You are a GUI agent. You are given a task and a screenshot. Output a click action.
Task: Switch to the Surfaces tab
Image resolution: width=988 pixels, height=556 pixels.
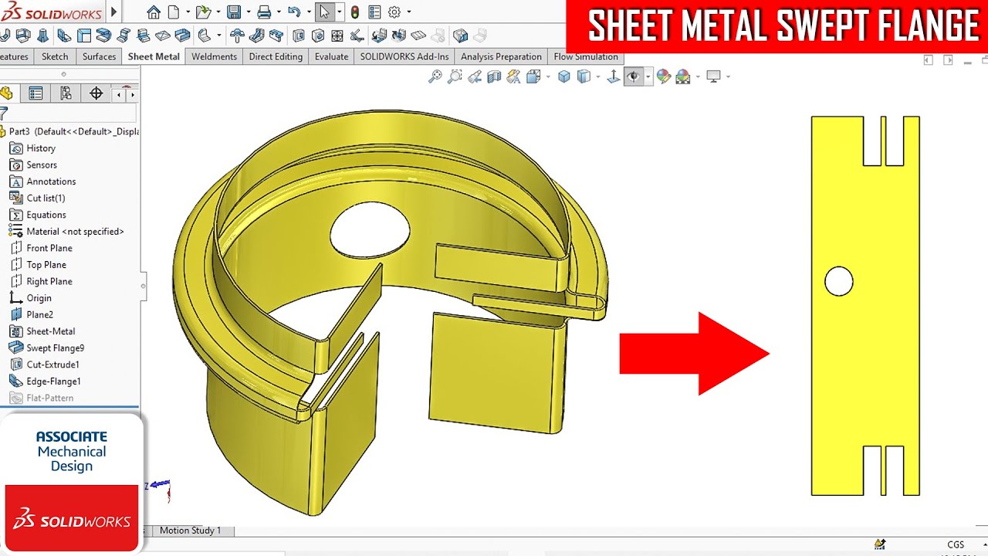tap(100, 56)
